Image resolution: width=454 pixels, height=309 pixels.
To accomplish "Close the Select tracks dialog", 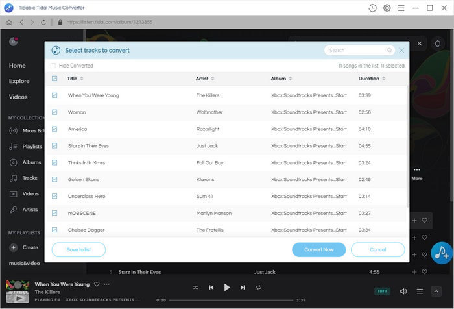I will coord(401,51).
